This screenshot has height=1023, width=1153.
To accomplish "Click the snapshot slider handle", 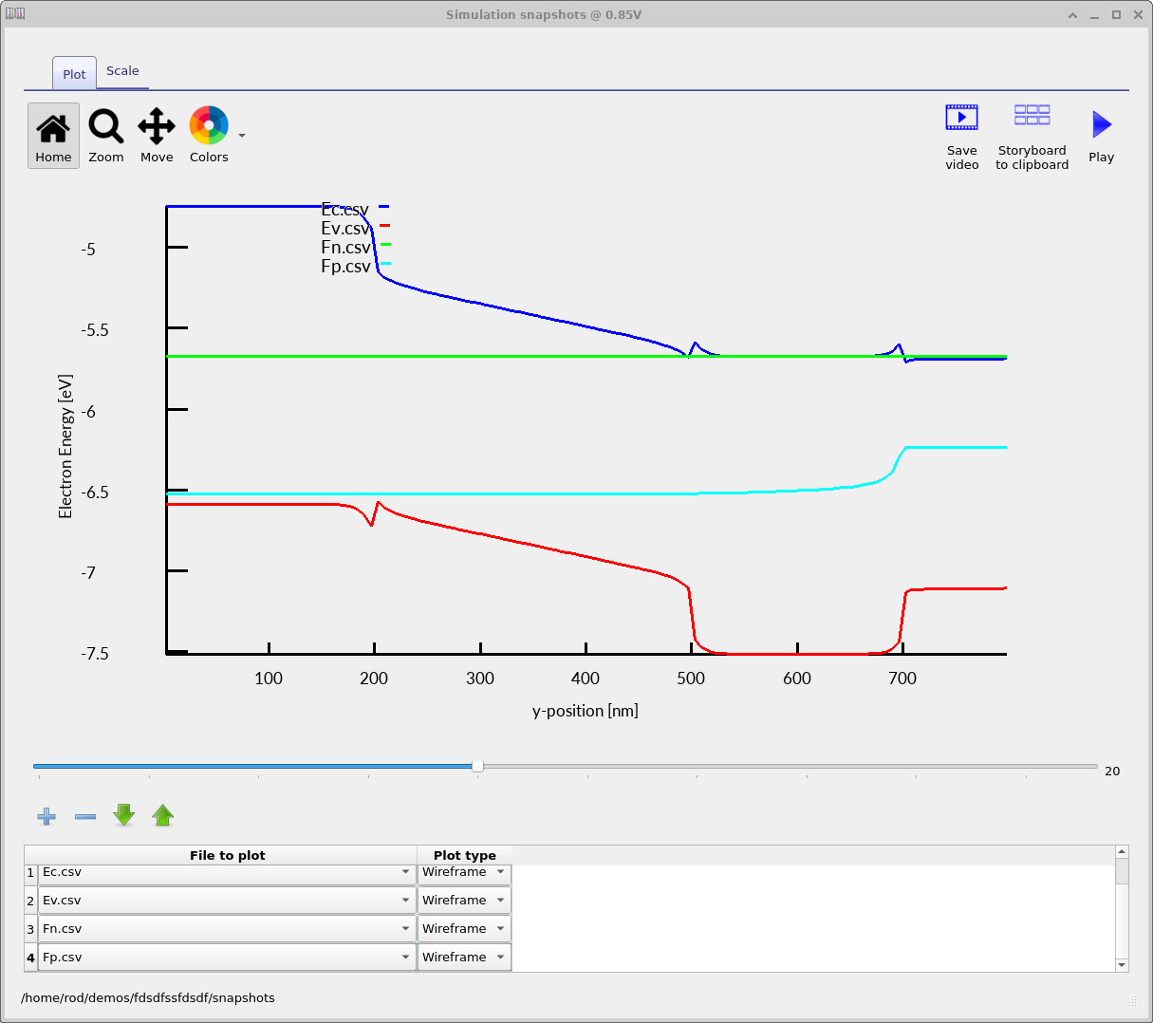I will [477, 766].
